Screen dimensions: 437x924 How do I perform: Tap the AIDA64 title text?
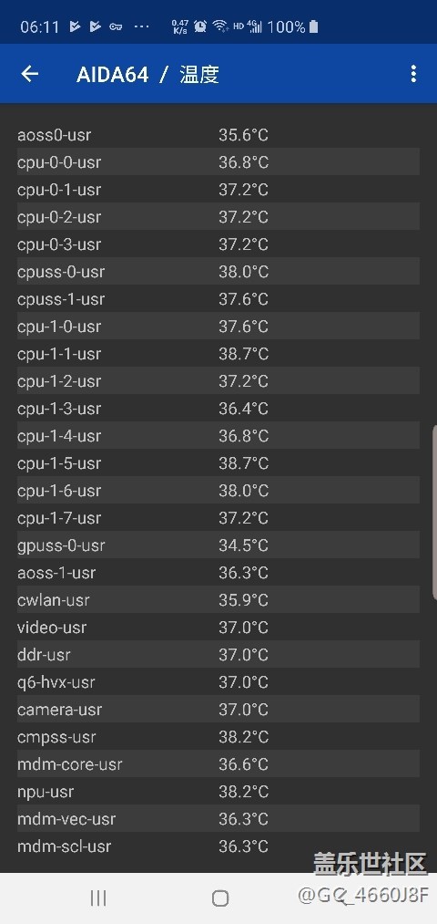click(x=112, y=74)
